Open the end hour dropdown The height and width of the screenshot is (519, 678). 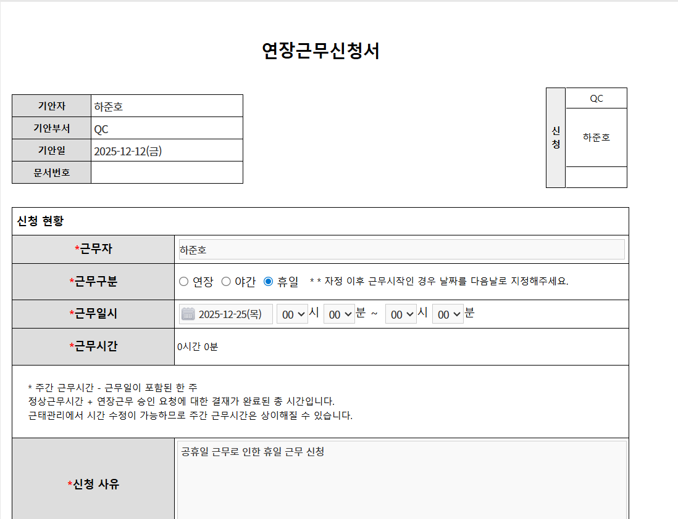(401, 314)
